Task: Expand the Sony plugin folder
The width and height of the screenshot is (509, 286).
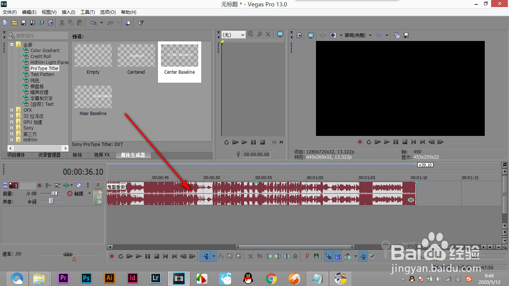Action: (12, 128)
